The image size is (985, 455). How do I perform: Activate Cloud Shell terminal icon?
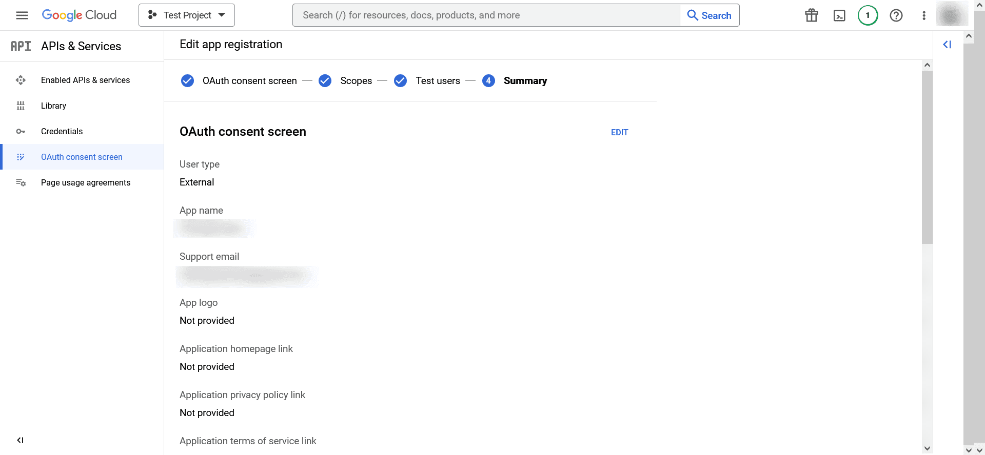click(x=839, y=15)
